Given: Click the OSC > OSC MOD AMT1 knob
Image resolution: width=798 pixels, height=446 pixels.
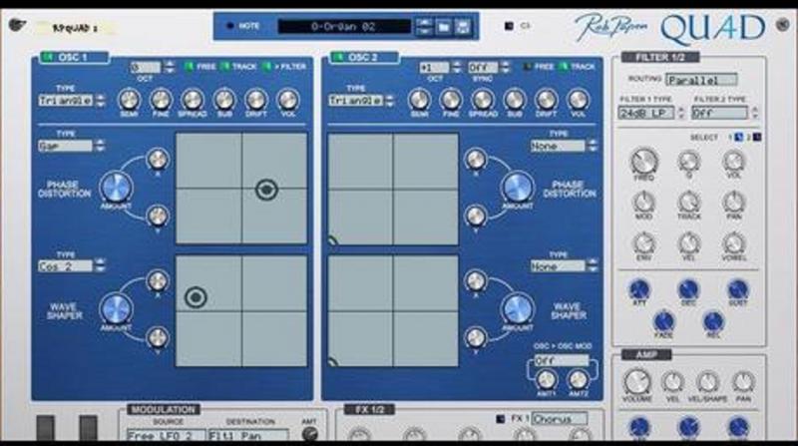Looking at the screenshot, I should point(546,379).
